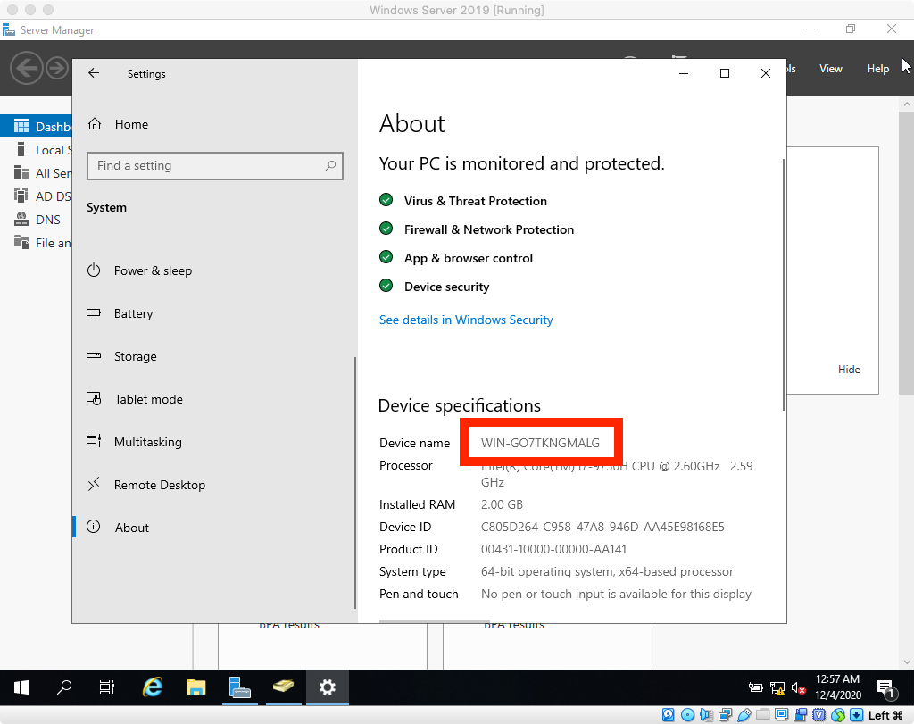Maximize the Settings window

click(725, 73)
